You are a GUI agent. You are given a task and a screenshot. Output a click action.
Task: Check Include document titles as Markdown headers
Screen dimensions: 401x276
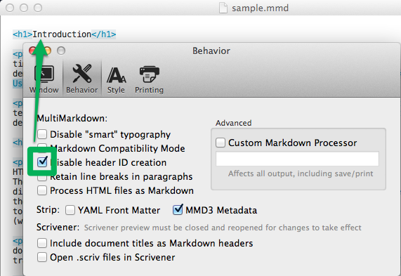42,243
